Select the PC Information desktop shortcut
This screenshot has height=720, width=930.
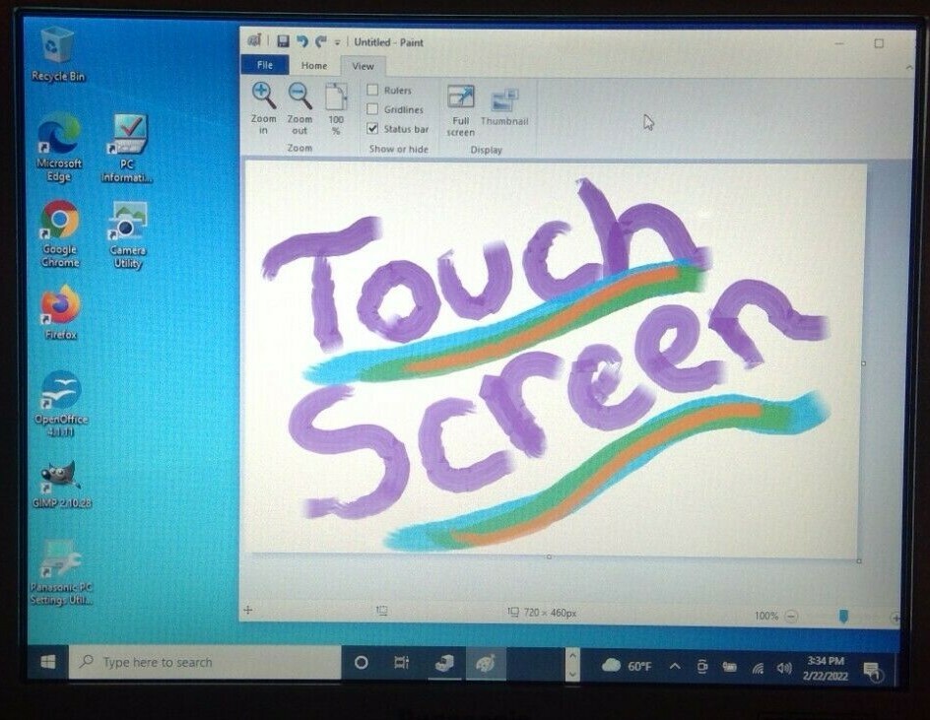click(127, 149)
